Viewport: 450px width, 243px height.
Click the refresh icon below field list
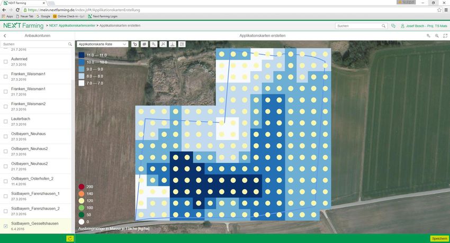[x=69, y=239]
